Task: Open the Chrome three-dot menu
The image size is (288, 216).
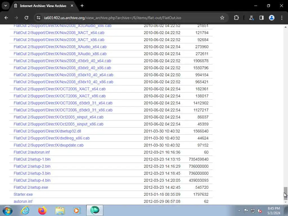Action: click(282, 18)
